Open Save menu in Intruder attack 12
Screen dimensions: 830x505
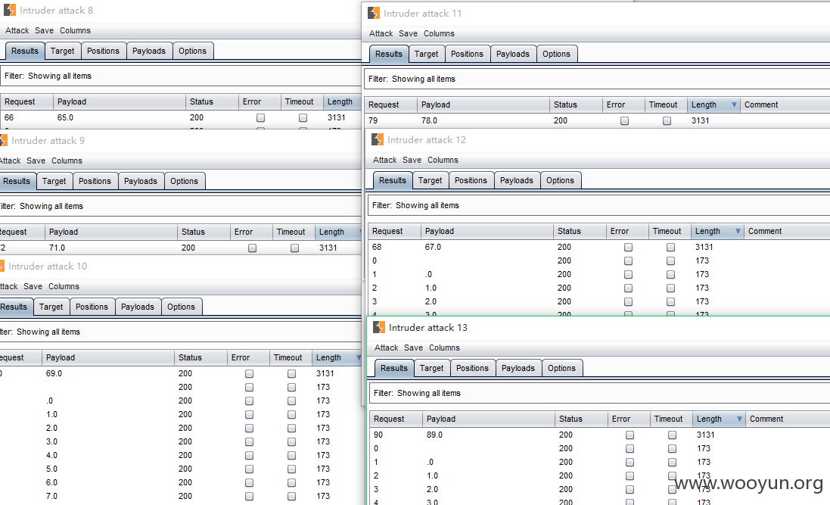pyautogui.click(x=412, y=160)
